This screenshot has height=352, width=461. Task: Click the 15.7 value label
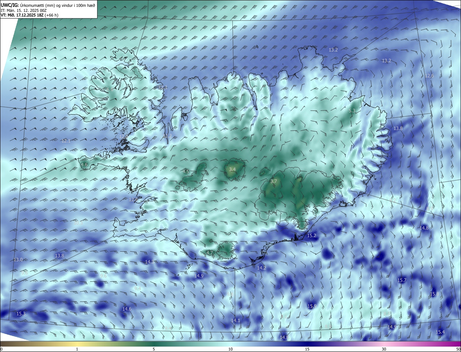click(x=402, y=280)
